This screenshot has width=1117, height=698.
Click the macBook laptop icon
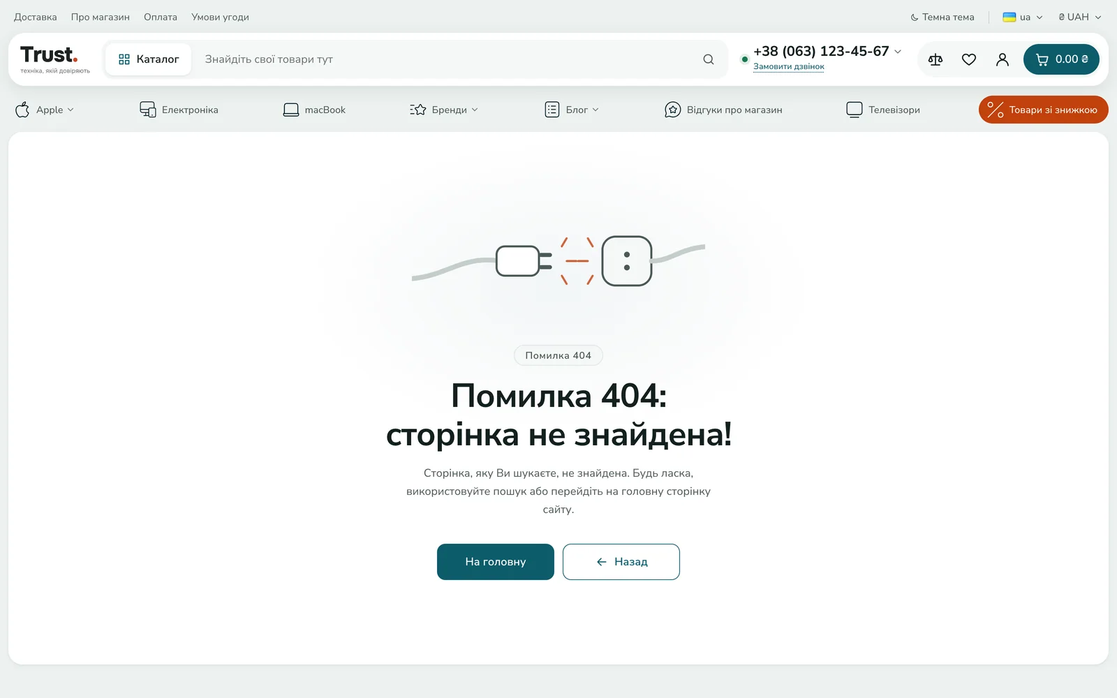[x=291, y=110]
